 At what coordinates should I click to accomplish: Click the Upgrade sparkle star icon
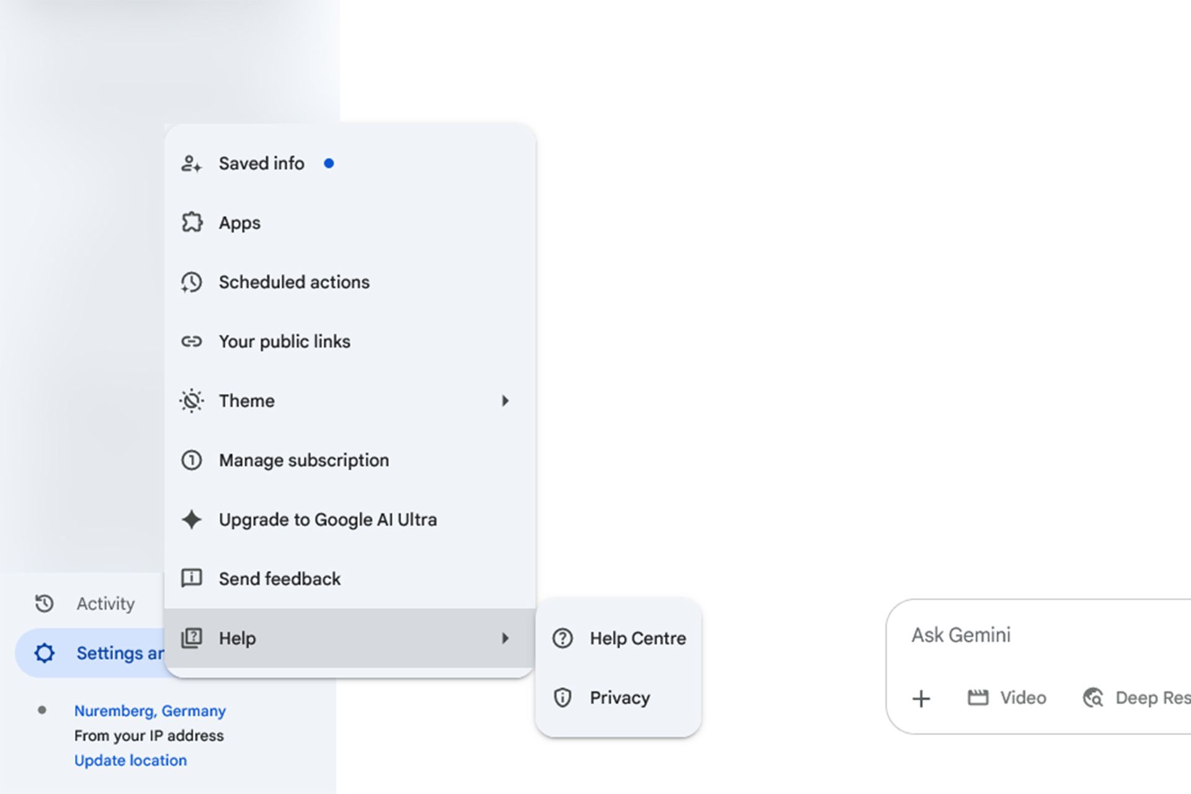click(191, 520)
